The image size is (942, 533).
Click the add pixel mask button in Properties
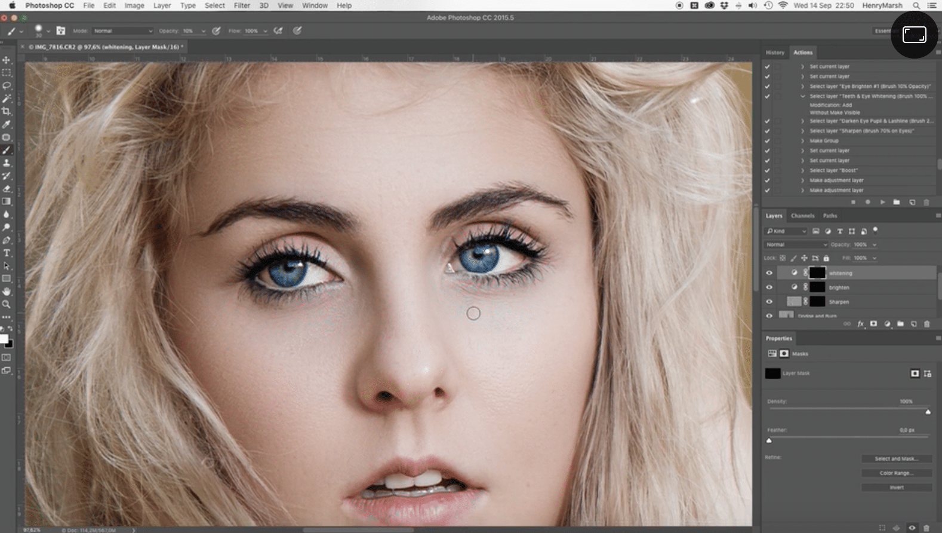click(x=915, y=373)
